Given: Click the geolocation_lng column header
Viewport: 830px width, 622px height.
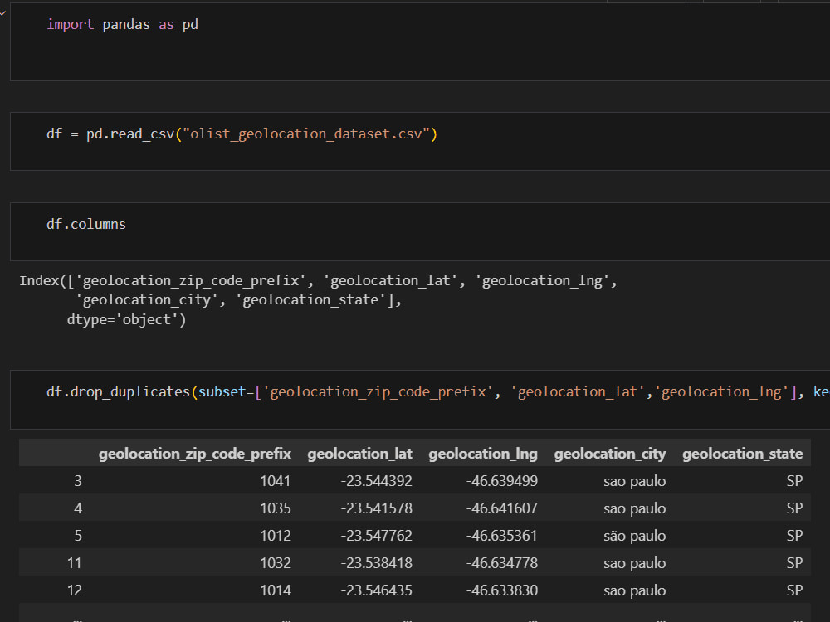Looking at the screenshot, I should 483,454.
